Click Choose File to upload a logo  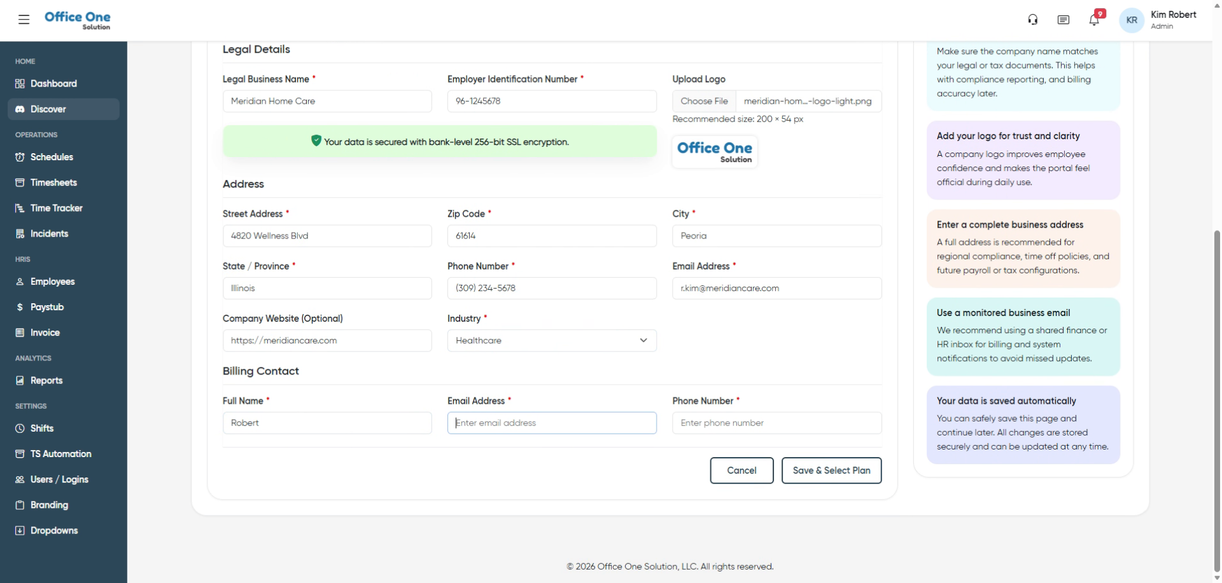[x=704, y=101]
